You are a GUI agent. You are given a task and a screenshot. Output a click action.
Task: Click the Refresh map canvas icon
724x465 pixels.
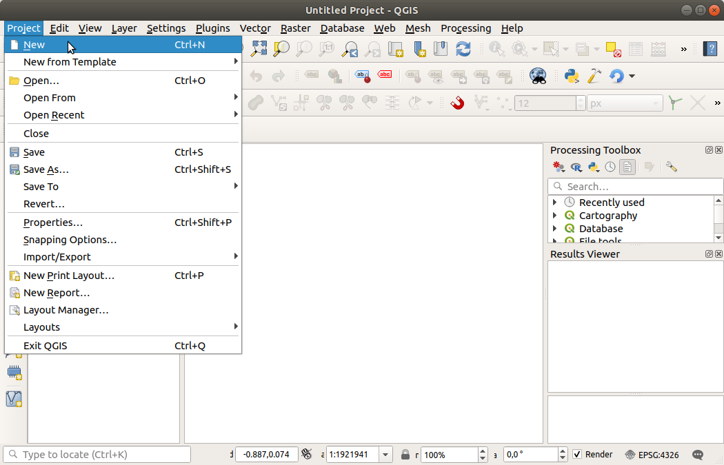click(463, 48)
